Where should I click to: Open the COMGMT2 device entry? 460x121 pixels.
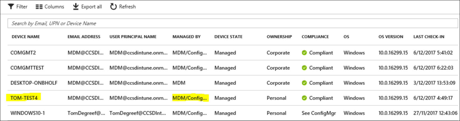click(x=23, y=53)
